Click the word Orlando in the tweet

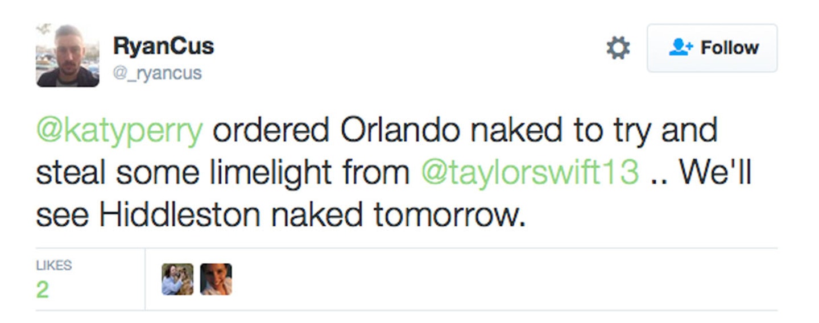coord(400,131)
